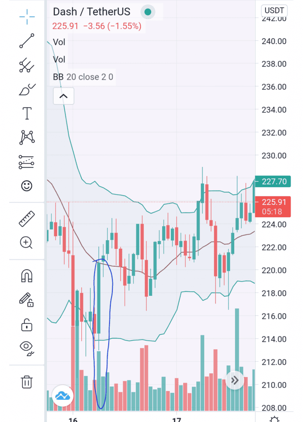
Task: Delete drawings with the trash icon
Action: (x=27, y=382)
